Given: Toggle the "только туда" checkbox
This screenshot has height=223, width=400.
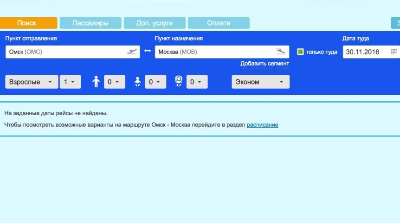Looking at the screenshot, I should [x=300, y=52].
